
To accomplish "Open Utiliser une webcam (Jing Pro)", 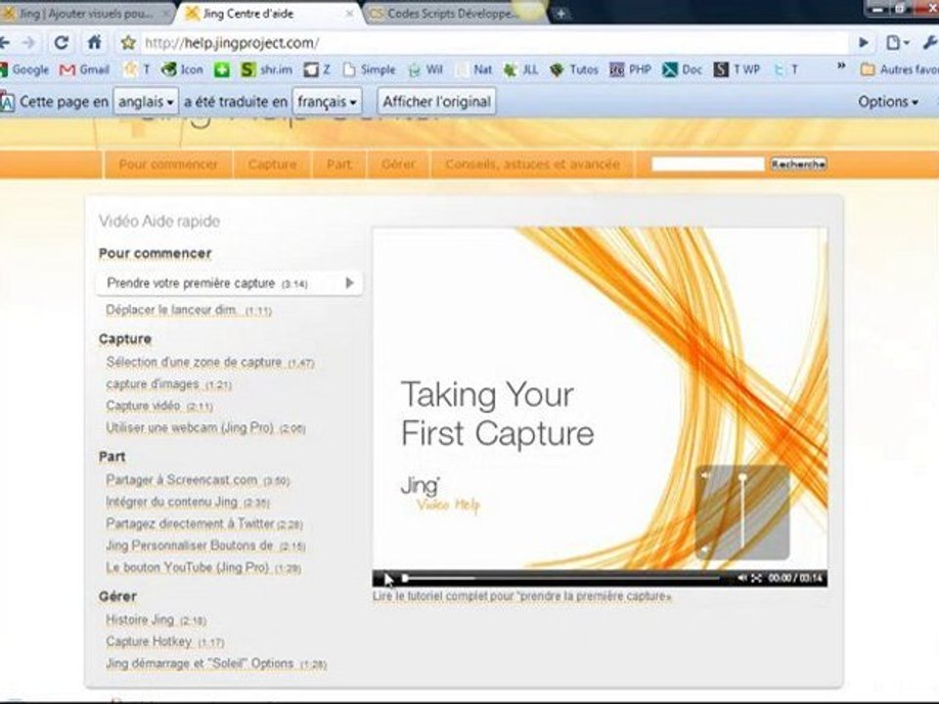I will [x=205, y=428].
